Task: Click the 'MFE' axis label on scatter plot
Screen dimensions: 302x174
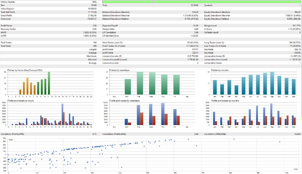Action: coord(296,169)
